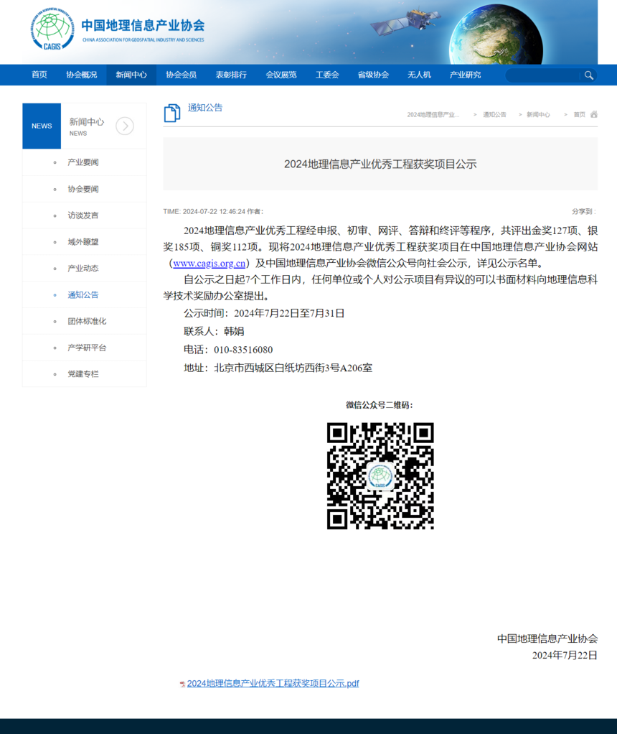
Task: Click the PDF icon before the attachment link
Action: (182, 684)
